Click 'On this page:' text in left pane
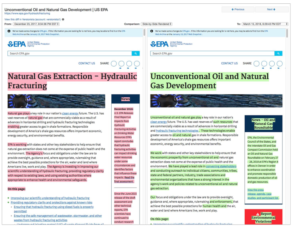 16,189
